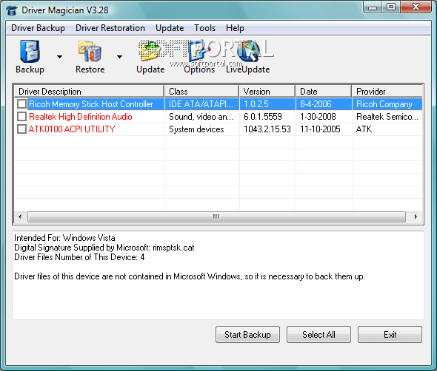The height and width of the screenshot is (371, 437).
Task: Select the Ricoh Memory Stick Host Controller row
Action: (x=218, y=104)
